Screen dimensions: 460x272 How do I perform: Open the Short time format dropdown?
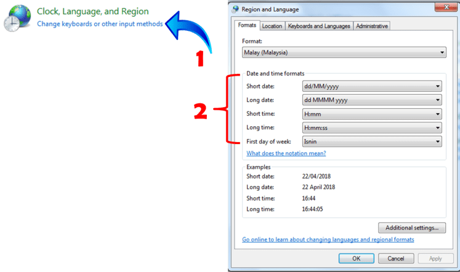[x=372, y=114]
